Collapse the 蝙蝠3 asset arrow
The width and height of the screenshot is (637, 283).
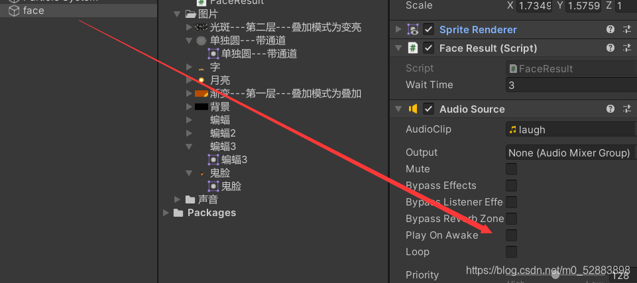188,146
